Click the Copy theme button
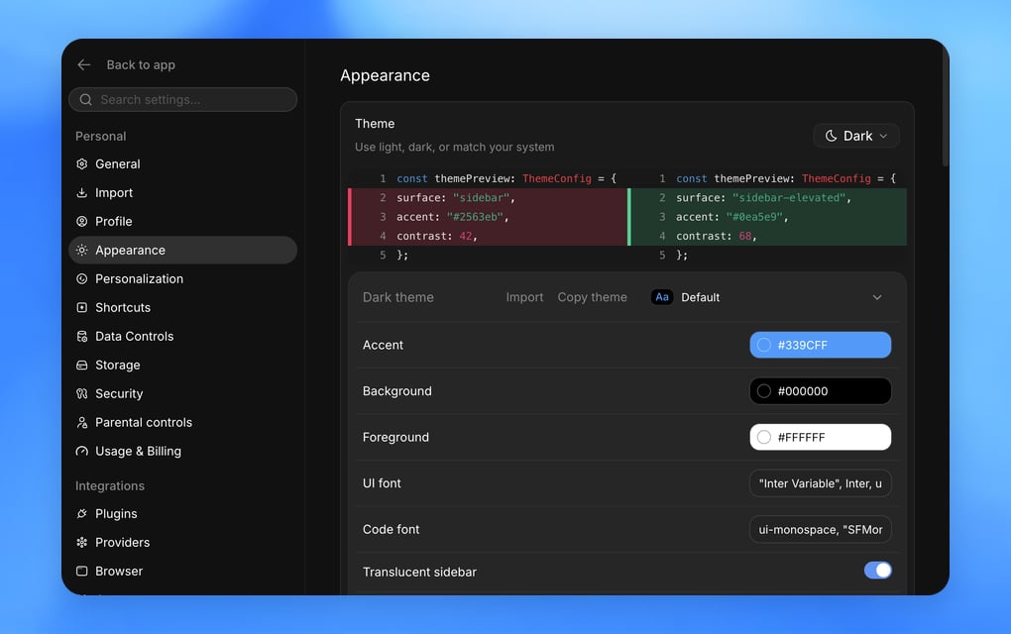Image resolution: width=1011 pixels, height=634 pixels. (592, 297)
